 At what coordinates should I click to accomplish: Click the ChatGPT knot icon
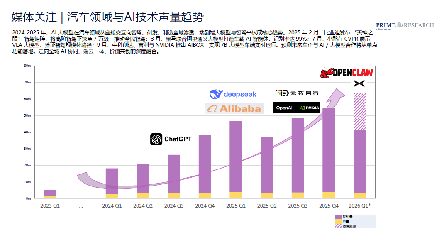(156, 139)
